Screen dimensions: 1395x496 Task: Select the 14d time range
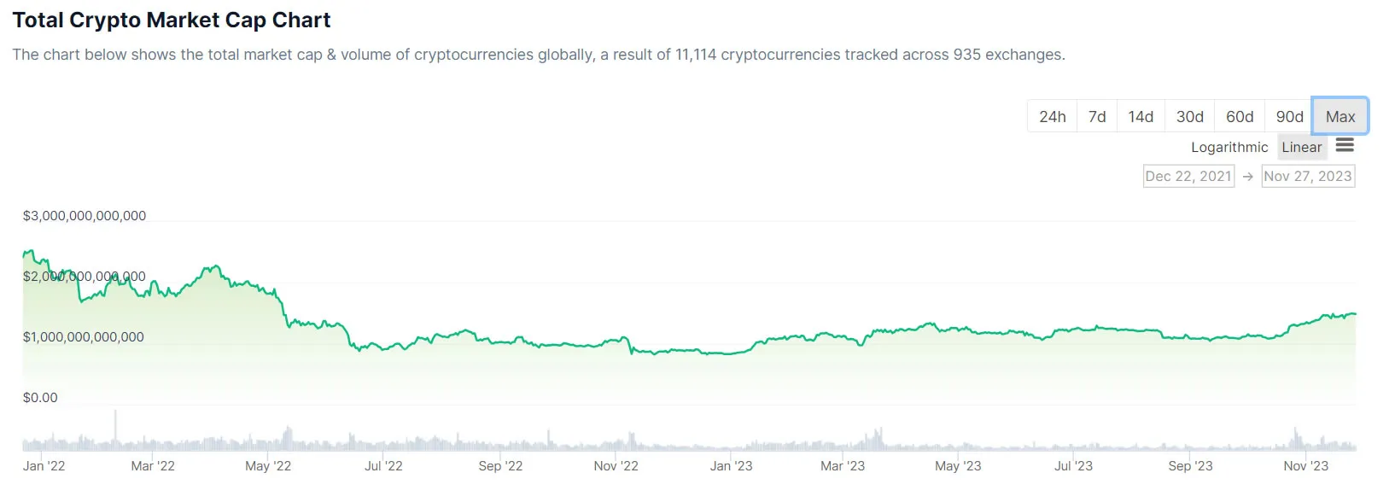[x=1141, y=116]
